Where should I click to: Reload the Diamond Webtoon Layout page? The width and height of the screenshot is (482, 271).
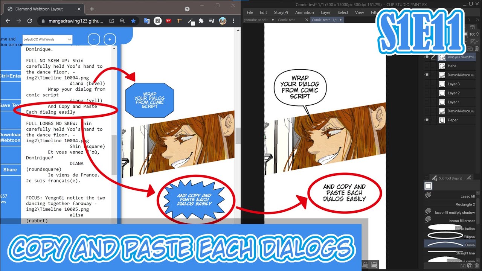point(30,21)
